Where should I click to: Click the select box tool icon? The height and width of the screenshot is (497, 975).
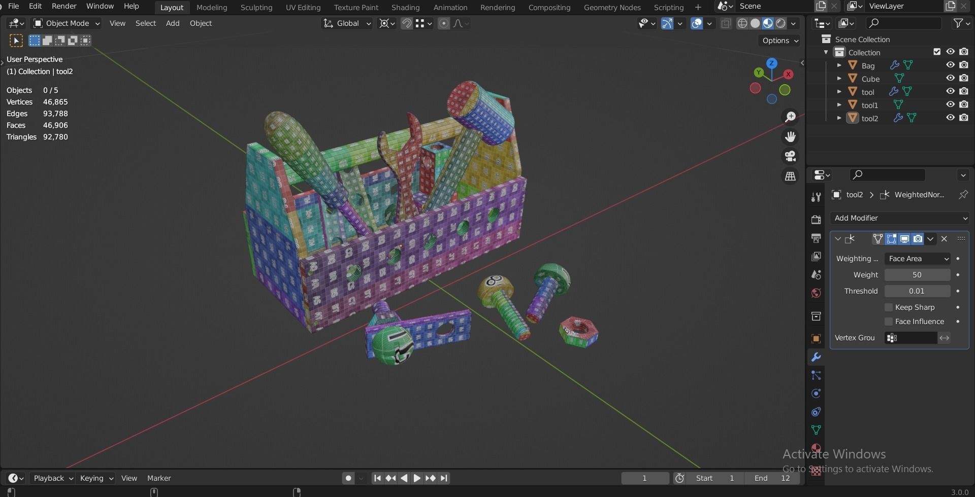point(16,41)
